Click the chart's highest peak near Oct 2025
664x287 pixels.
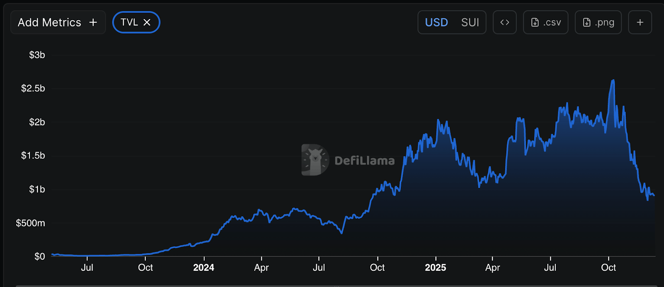point(613,80)
